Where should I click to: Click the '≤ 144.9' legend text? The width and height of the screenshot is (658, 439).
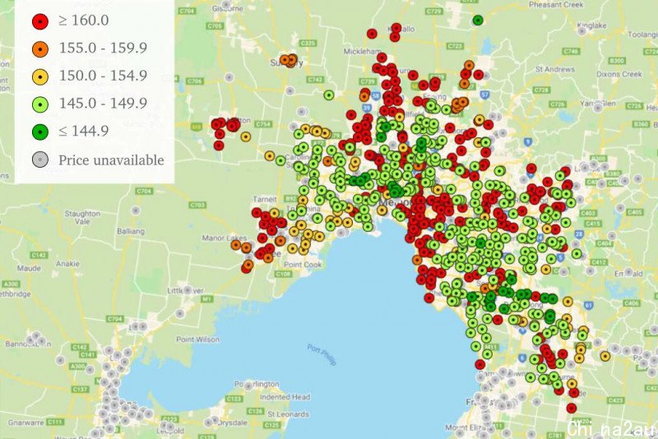click(x=84, y=131)
